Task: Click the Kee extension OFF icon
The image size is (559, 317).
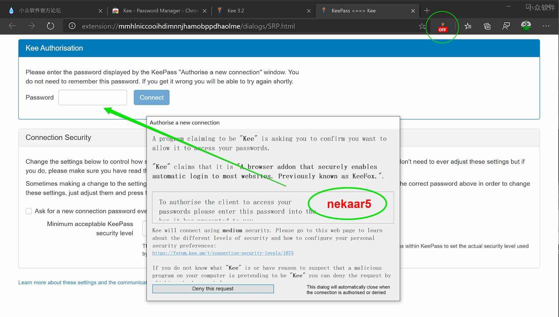Action: pyautogui.click(x=443, y=26)
